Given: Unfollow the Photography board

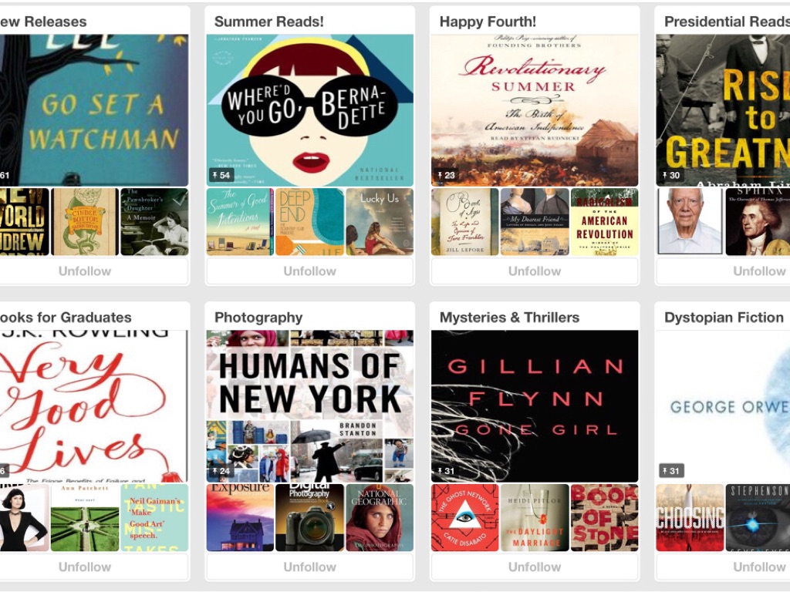Looking at the screenshot, I should [310, 567].
